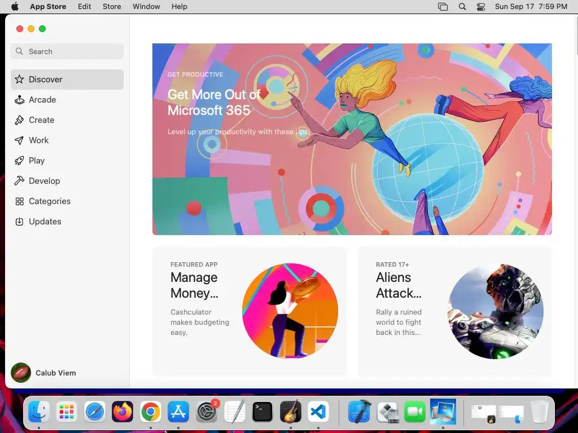This screenshot has height=433, width=578.
Task: Restore the minimized GarageBand window in Dock
Action: click(483, 414)
